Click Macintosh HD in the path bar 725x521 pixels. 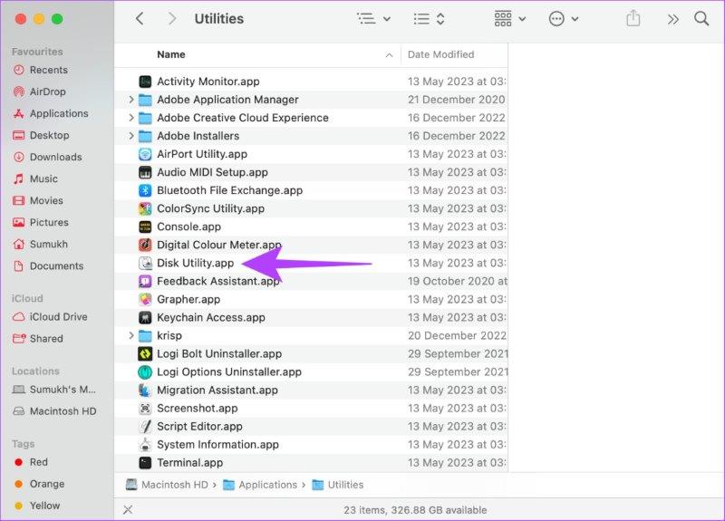tap(167, 485)
